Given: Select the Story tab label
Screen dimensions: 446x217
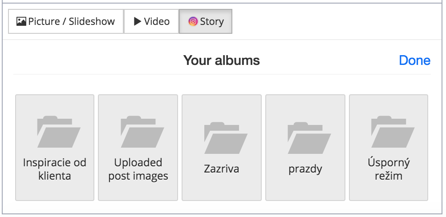Looking at the screenshot, I should pos(212,21).
